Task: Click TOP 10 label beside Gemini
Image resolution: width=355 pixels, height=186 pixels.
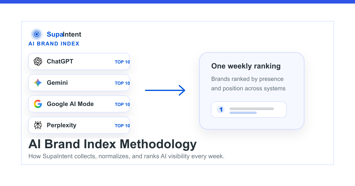Action: (122, 83)
